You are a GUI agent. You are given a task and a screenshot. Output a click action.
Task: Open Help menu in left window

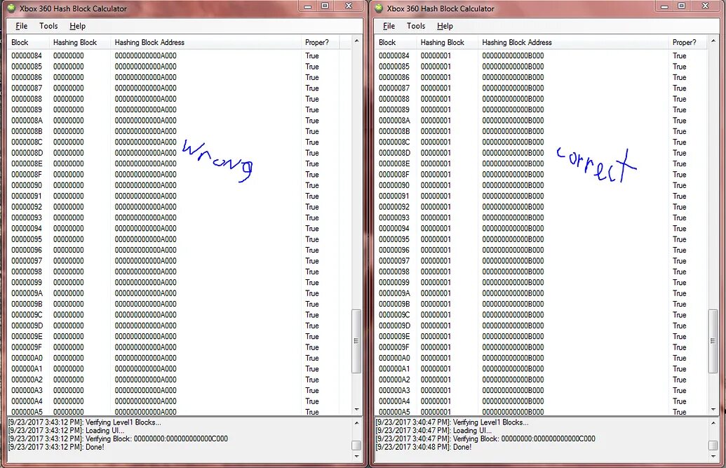[x=77, y=26]
